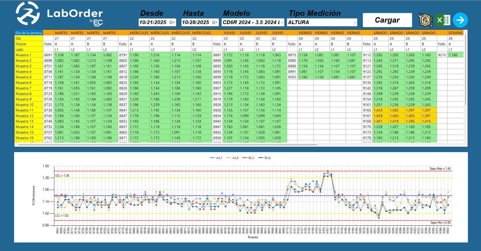This screenshot has height=251, width=481.
Task: Expand the Tipo Medición dropdown
Action: (355, 22)
